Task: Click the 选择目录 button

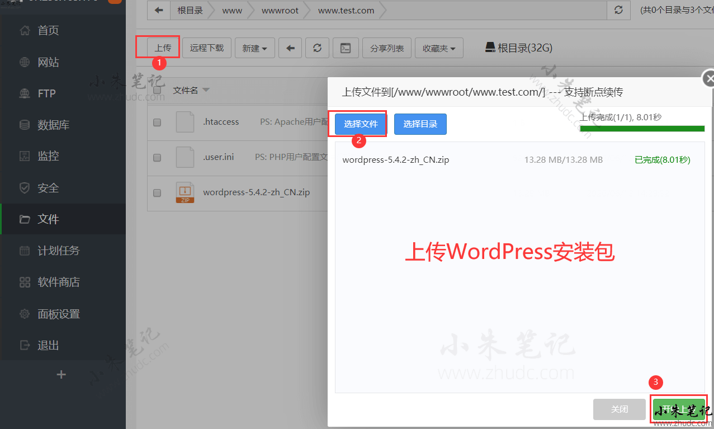Action: tap(420, 124)
